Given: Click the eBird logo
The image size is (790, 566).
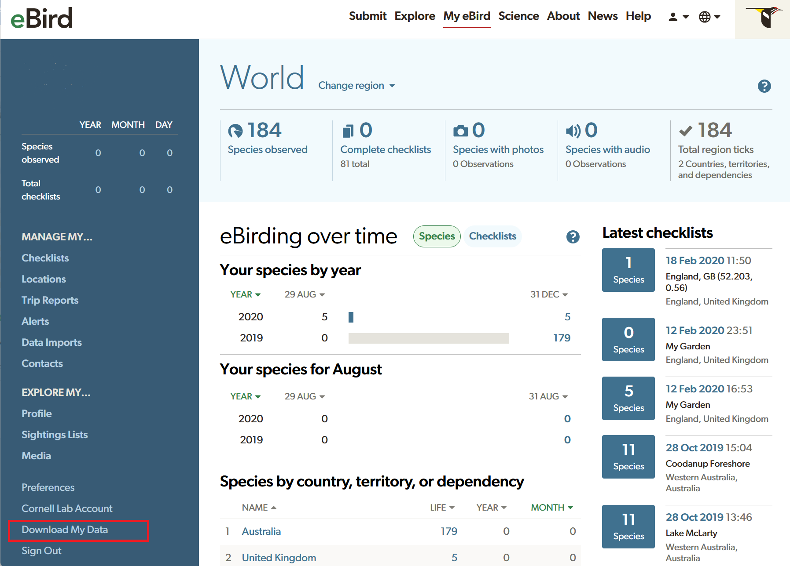Looking at the screenshot, I should (x=41, y=18).
